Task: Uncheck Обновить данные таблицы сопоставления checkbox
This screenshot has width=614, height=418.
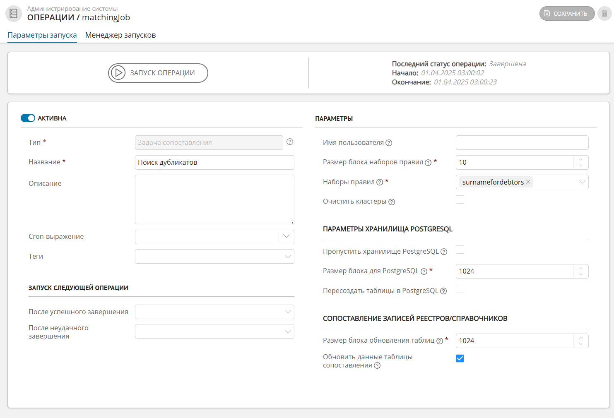Action: tap(460, 358)
